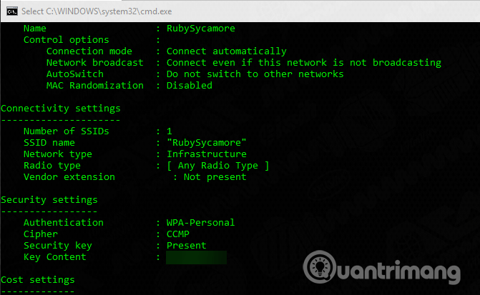
Task: Click "Do not switch to other networks"
Action: click(x=255, y=74)
